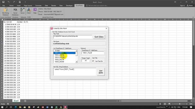The width and height of the screenshot is (195, 109).
Task: Switch to the Home ribbon tab
Action: tap(11, 5)
